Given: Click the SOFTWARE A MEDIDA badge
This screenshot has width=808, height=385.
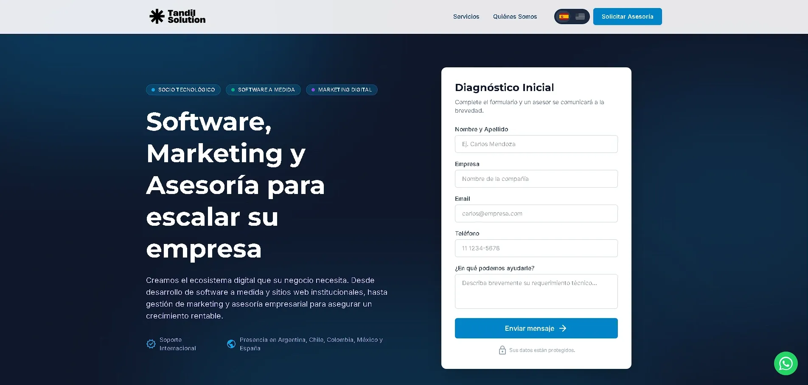Looking at the screenshot, I should [x=263, y=90].
